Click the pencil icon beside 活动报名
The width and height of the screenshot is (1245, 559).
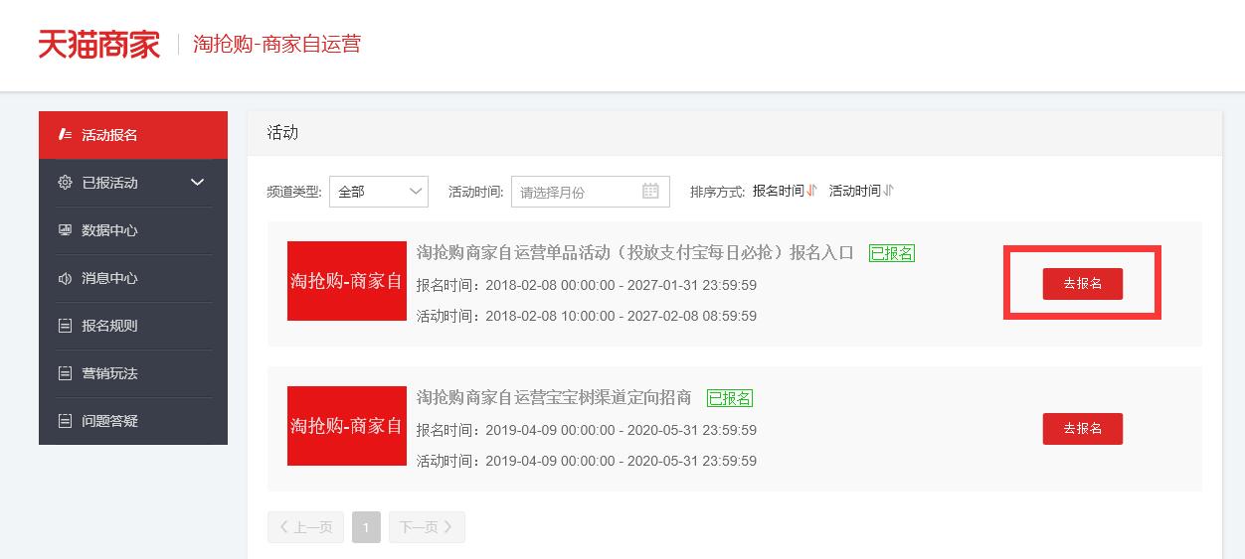pos(66,134)
